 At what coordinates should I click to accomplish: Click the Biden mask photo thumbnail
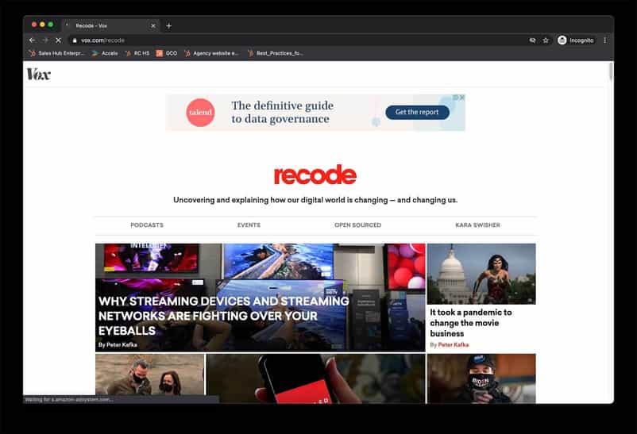tap(481, 378)
